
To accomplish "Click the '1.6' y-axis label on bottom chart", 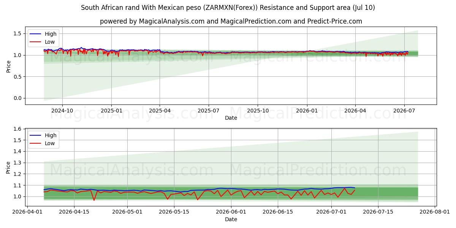I will (x=18, y=129).
